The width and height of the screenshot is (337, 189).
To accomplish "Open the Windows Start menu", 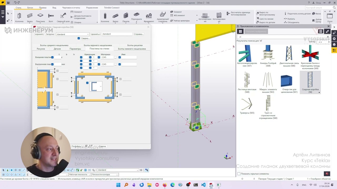I will [118, 185].
